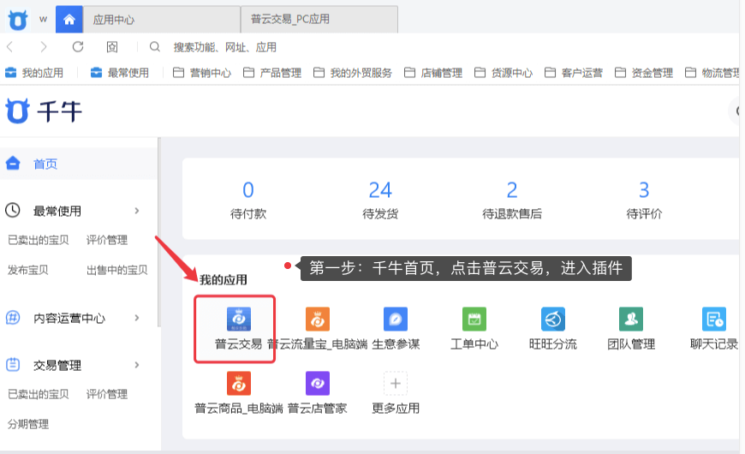The image size is (745, 454).
Task: Open 我的应用 bookmark
Action: pyautogui.click(x=34, y=73)
